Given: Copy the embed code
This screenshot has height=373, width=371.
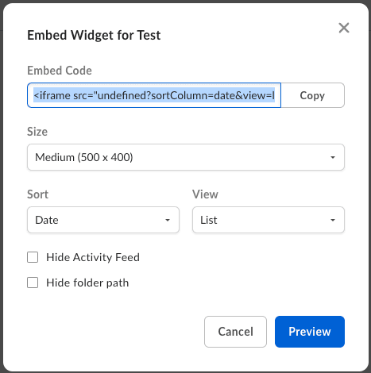Looking at the screenshot, I should (312, 95).
